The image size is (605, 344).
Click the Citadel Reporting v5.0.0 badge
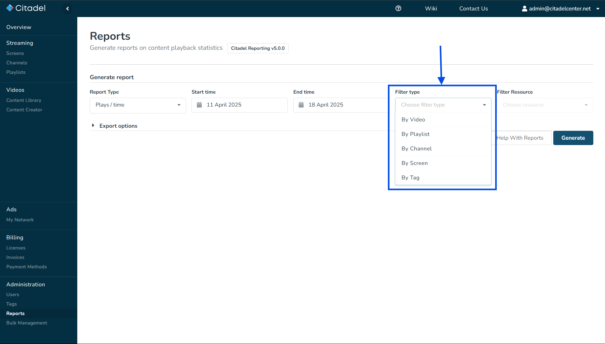(258, 48)
